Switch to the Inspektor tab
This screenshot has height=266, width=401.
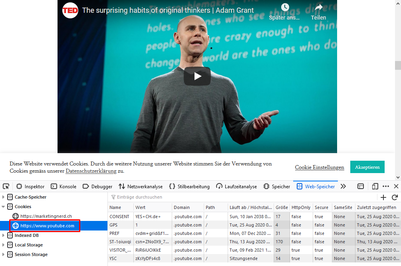pyautogui.click(x=30, y=186)
